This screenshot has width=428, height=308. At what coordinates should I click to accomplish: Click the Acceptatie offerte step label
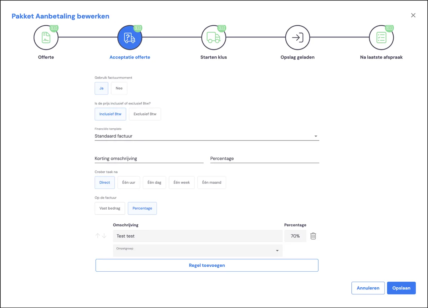coord(130,57)
